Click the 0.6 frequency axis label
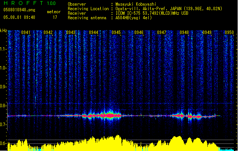238x151 pixels. tap(3, 143)
